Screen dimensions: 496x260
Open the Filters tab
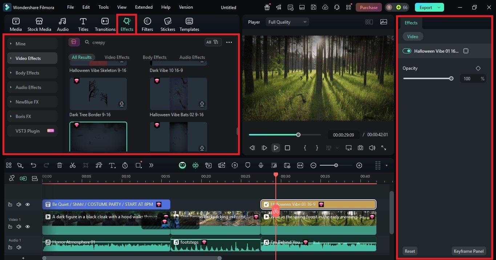147,24
